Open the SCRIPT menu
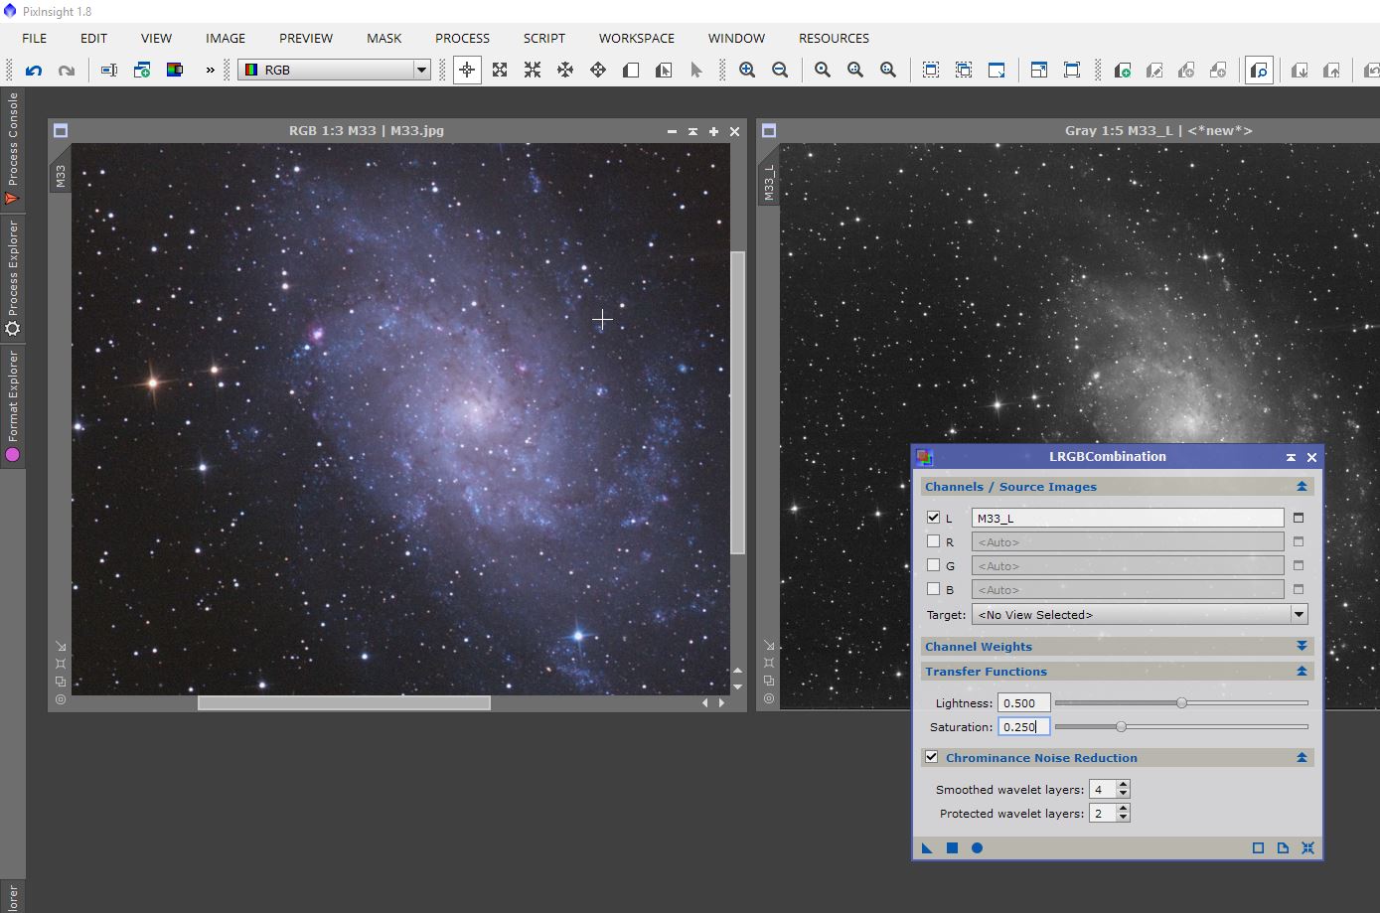This screenshot has height=913, width=1380. (x=544, y=38)
